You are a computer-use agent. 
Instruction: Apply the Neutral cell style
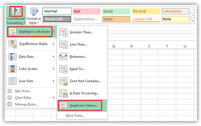point(146,11)
